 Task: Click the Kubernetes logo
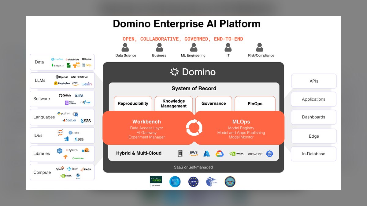(269, 154)
